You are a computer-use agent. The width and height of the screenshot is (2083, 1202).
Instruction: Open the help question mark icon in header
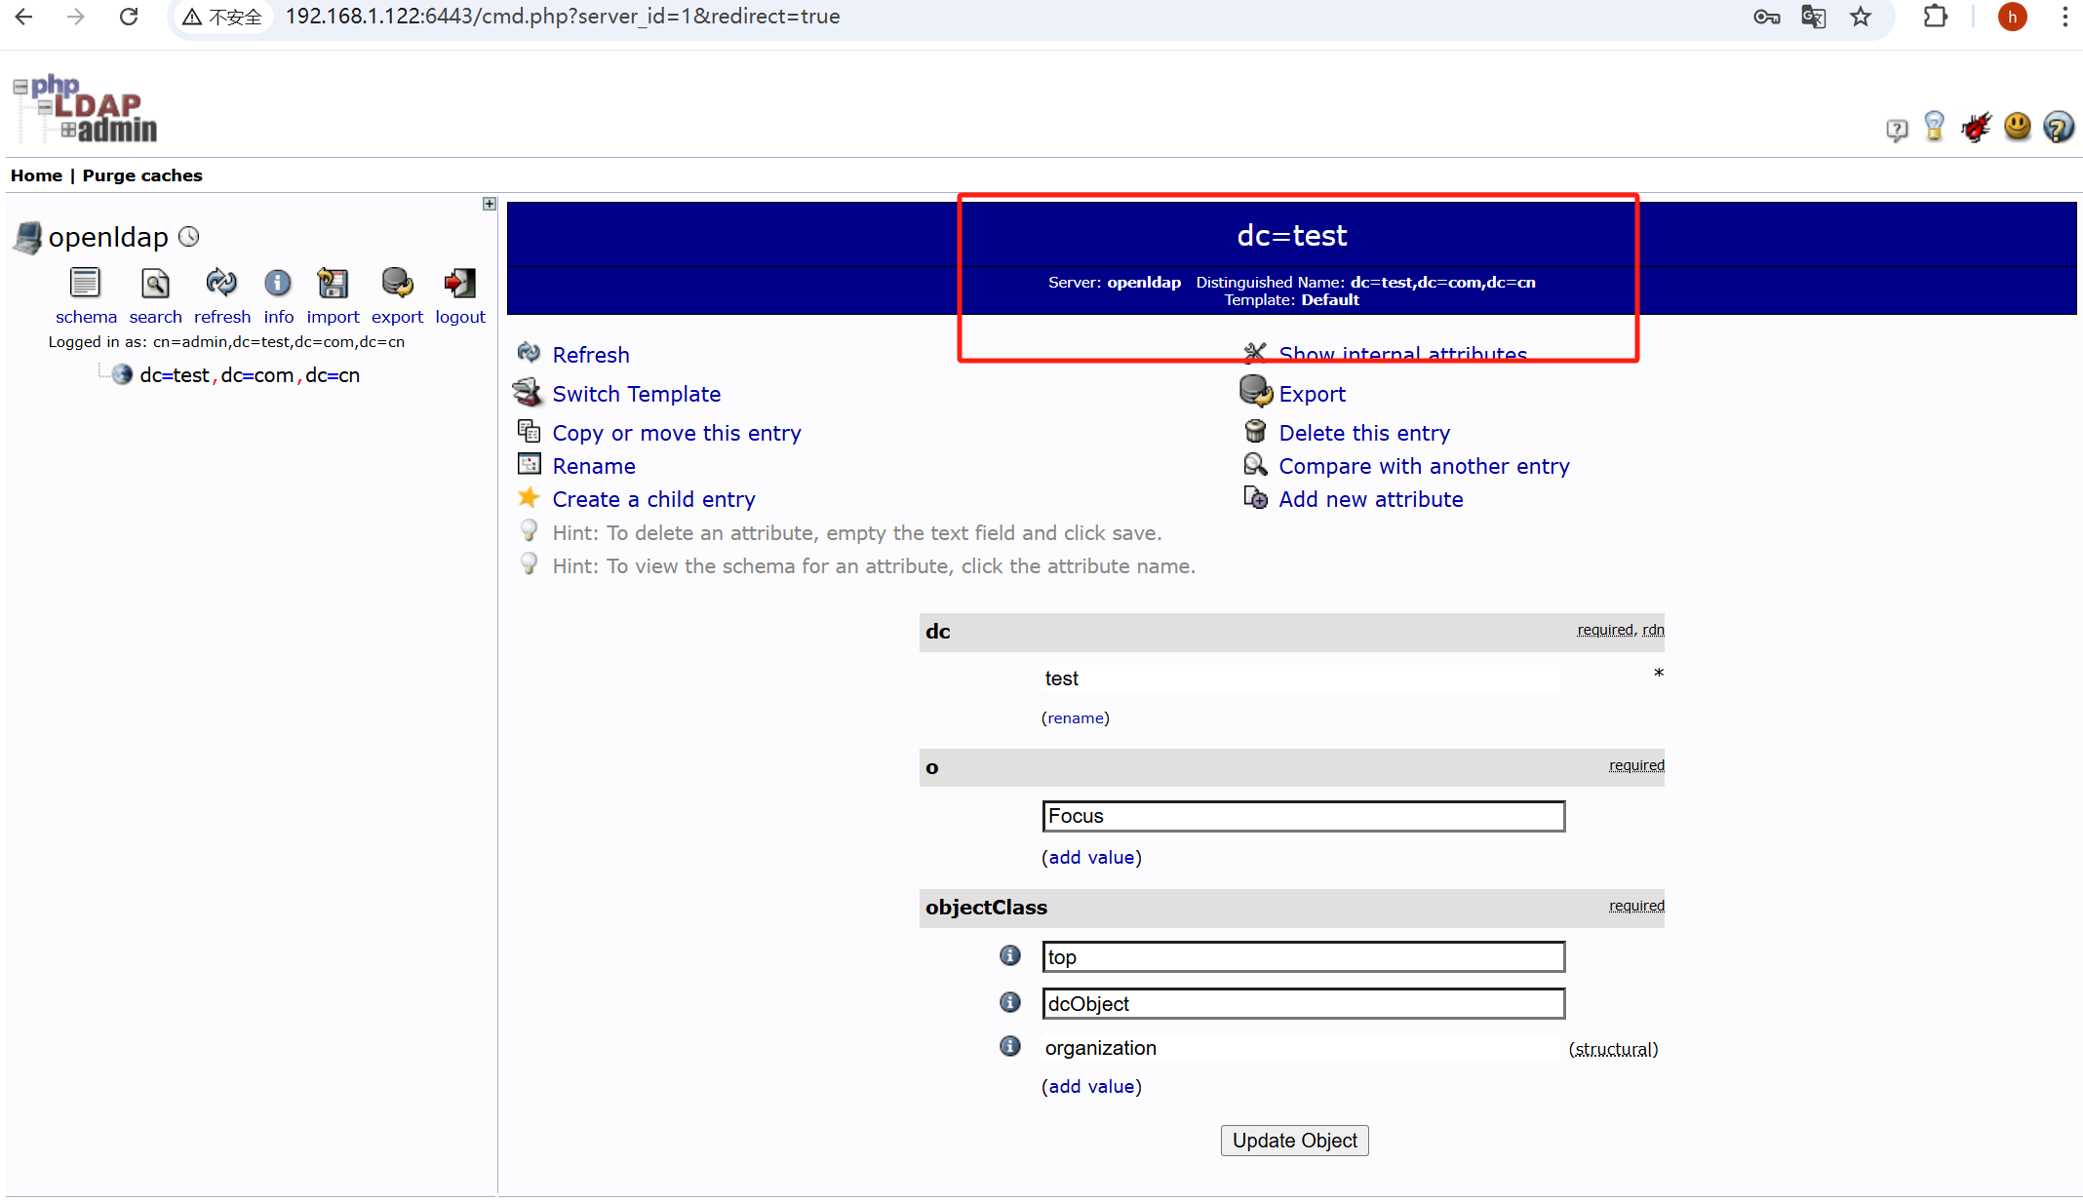tap(2059, 127)
